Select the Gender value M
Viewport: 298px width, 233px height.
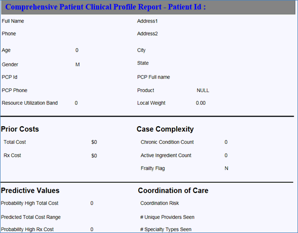click(77, 64)
